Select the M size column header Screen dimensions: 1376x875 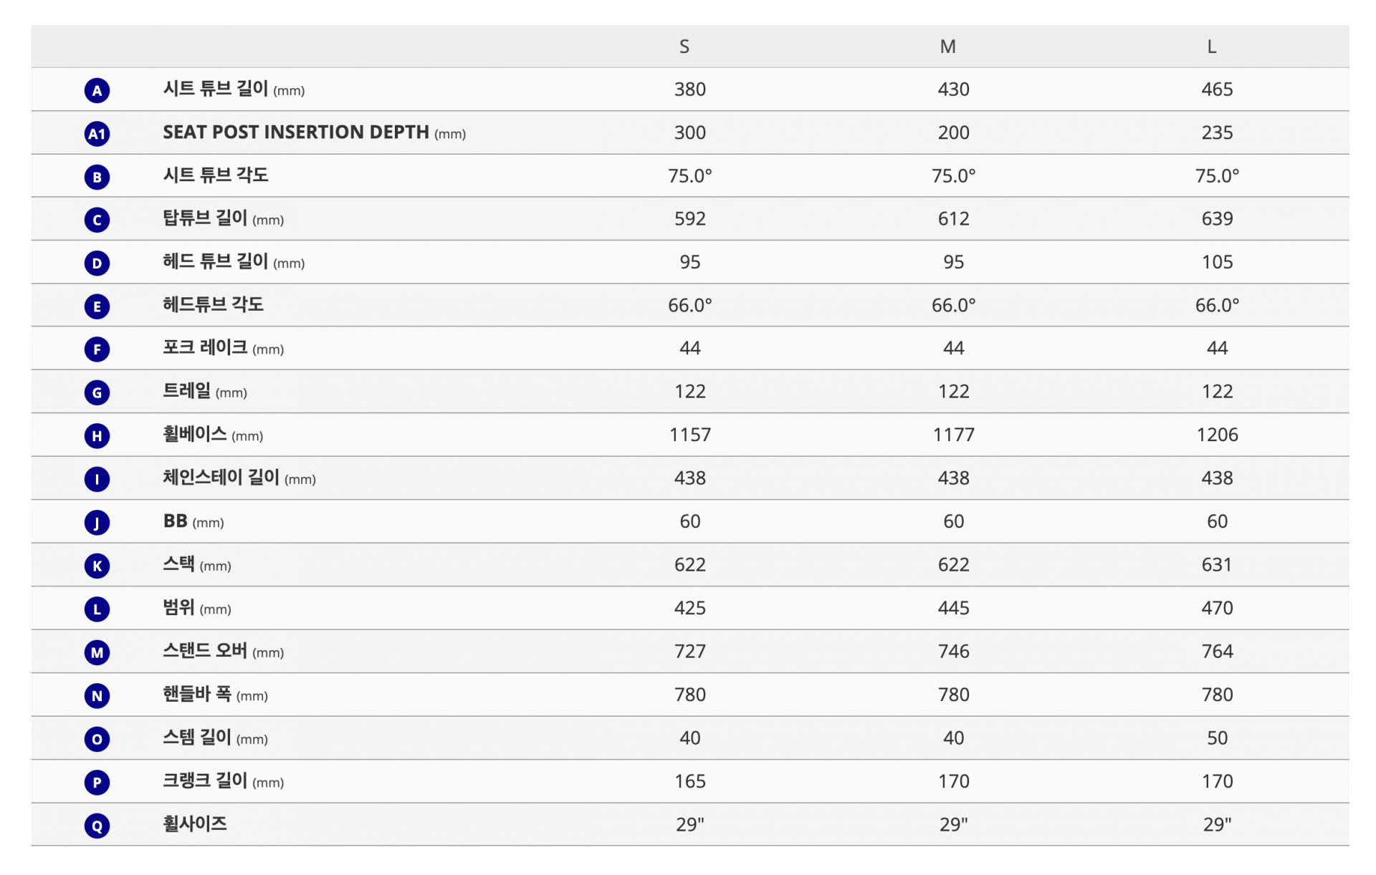click(948, 47)
